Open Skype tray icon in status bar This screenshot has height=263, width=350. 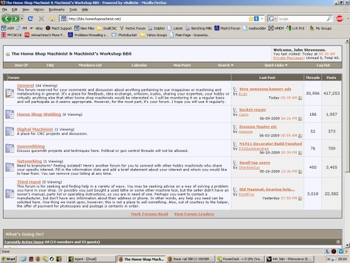click(x=327, y=251)
